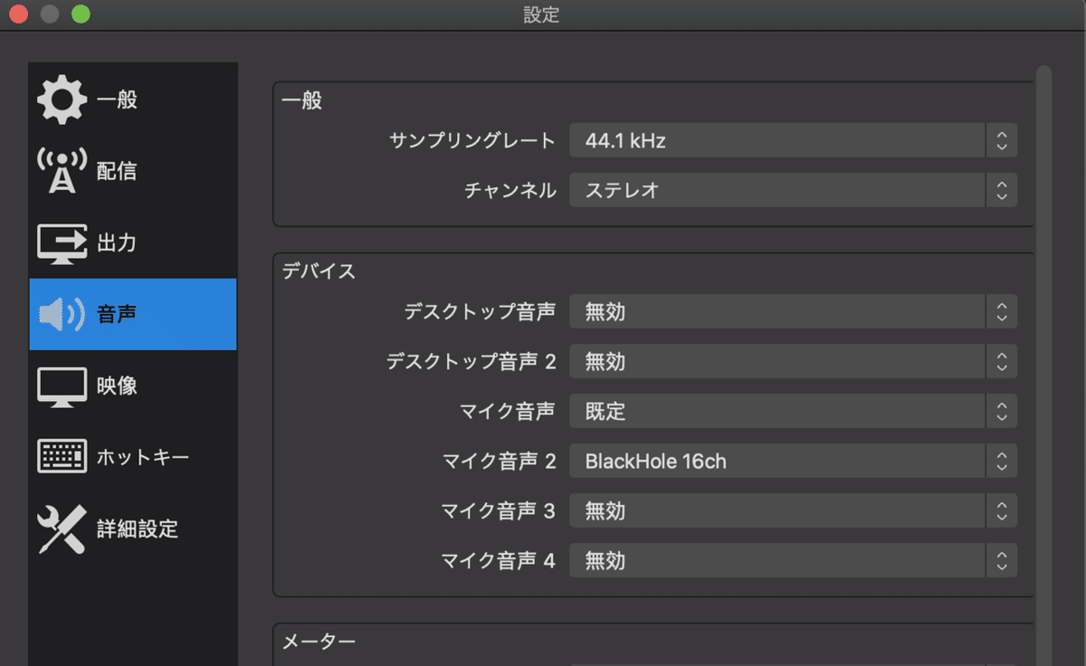Select the 映像 monitor icon
The width and height of the screenshot is (1086, 666).
pos(62,385)
